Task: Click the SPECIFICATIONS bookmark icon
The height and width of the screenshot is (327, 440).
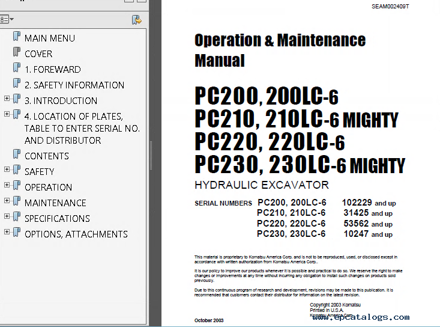Action: pyautogui.click(x=17, y=217)
